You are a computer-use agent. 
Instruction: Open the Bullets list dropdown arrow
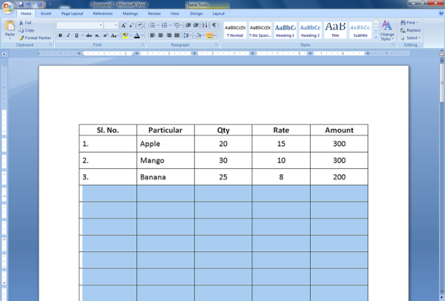(x=158, y=25)
